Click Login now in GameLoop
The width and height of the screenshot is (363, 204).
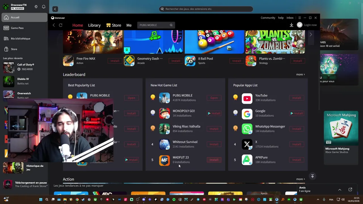click(x=310, y=25)
